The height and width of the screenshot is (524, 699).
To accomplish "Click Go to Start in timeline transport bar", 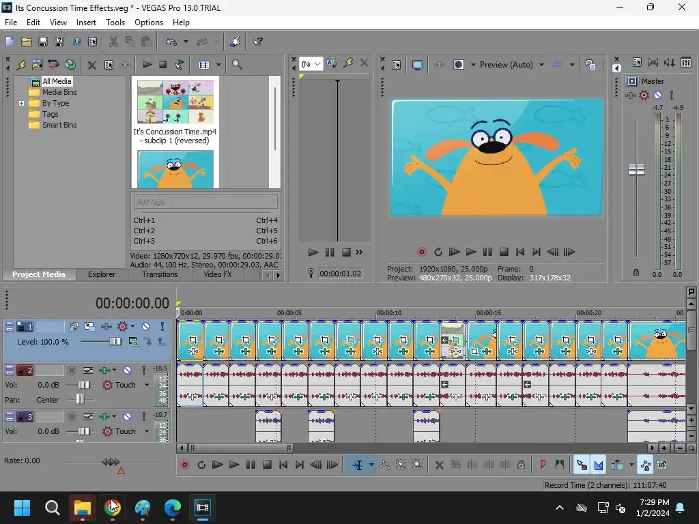I will [283, 465].
